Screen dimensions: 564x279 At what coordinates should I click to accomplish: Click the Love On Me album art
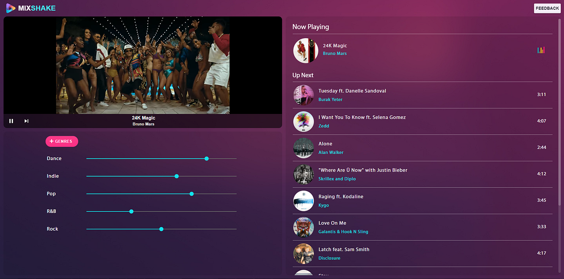pos(303,227)
